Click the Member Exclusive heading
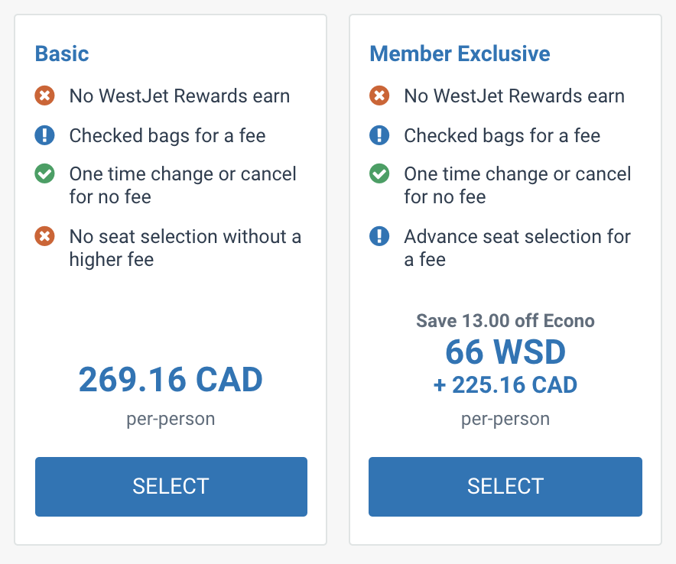 [460, 54]
